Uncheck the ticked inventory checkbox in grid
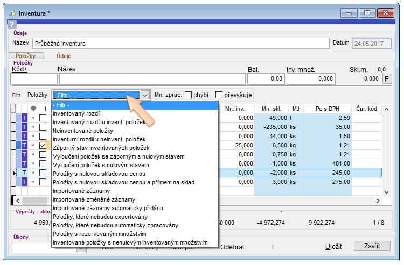Image resolution: width=404 pixels, height=265 pixels. click(43, 145)
